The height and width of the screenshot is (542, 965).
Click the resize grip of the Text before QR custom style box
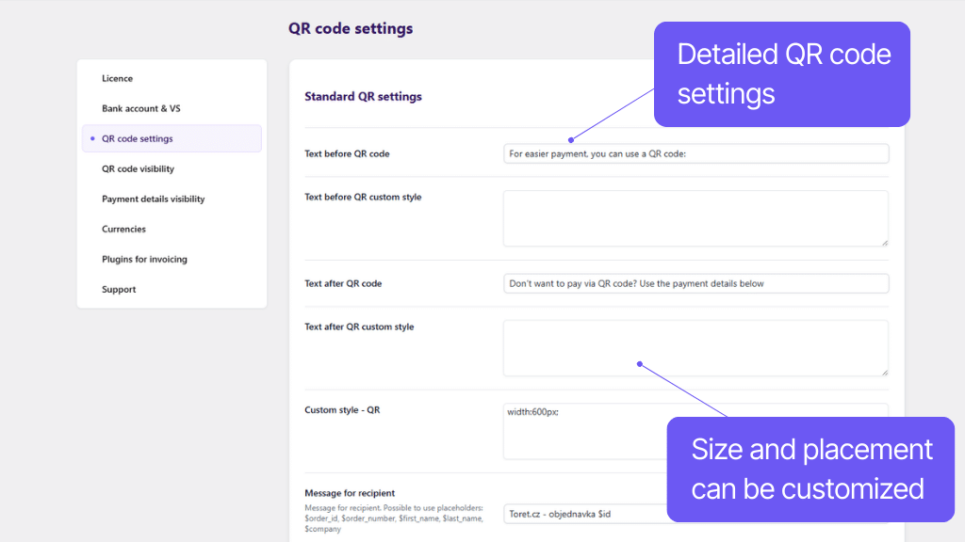point(884,245)
